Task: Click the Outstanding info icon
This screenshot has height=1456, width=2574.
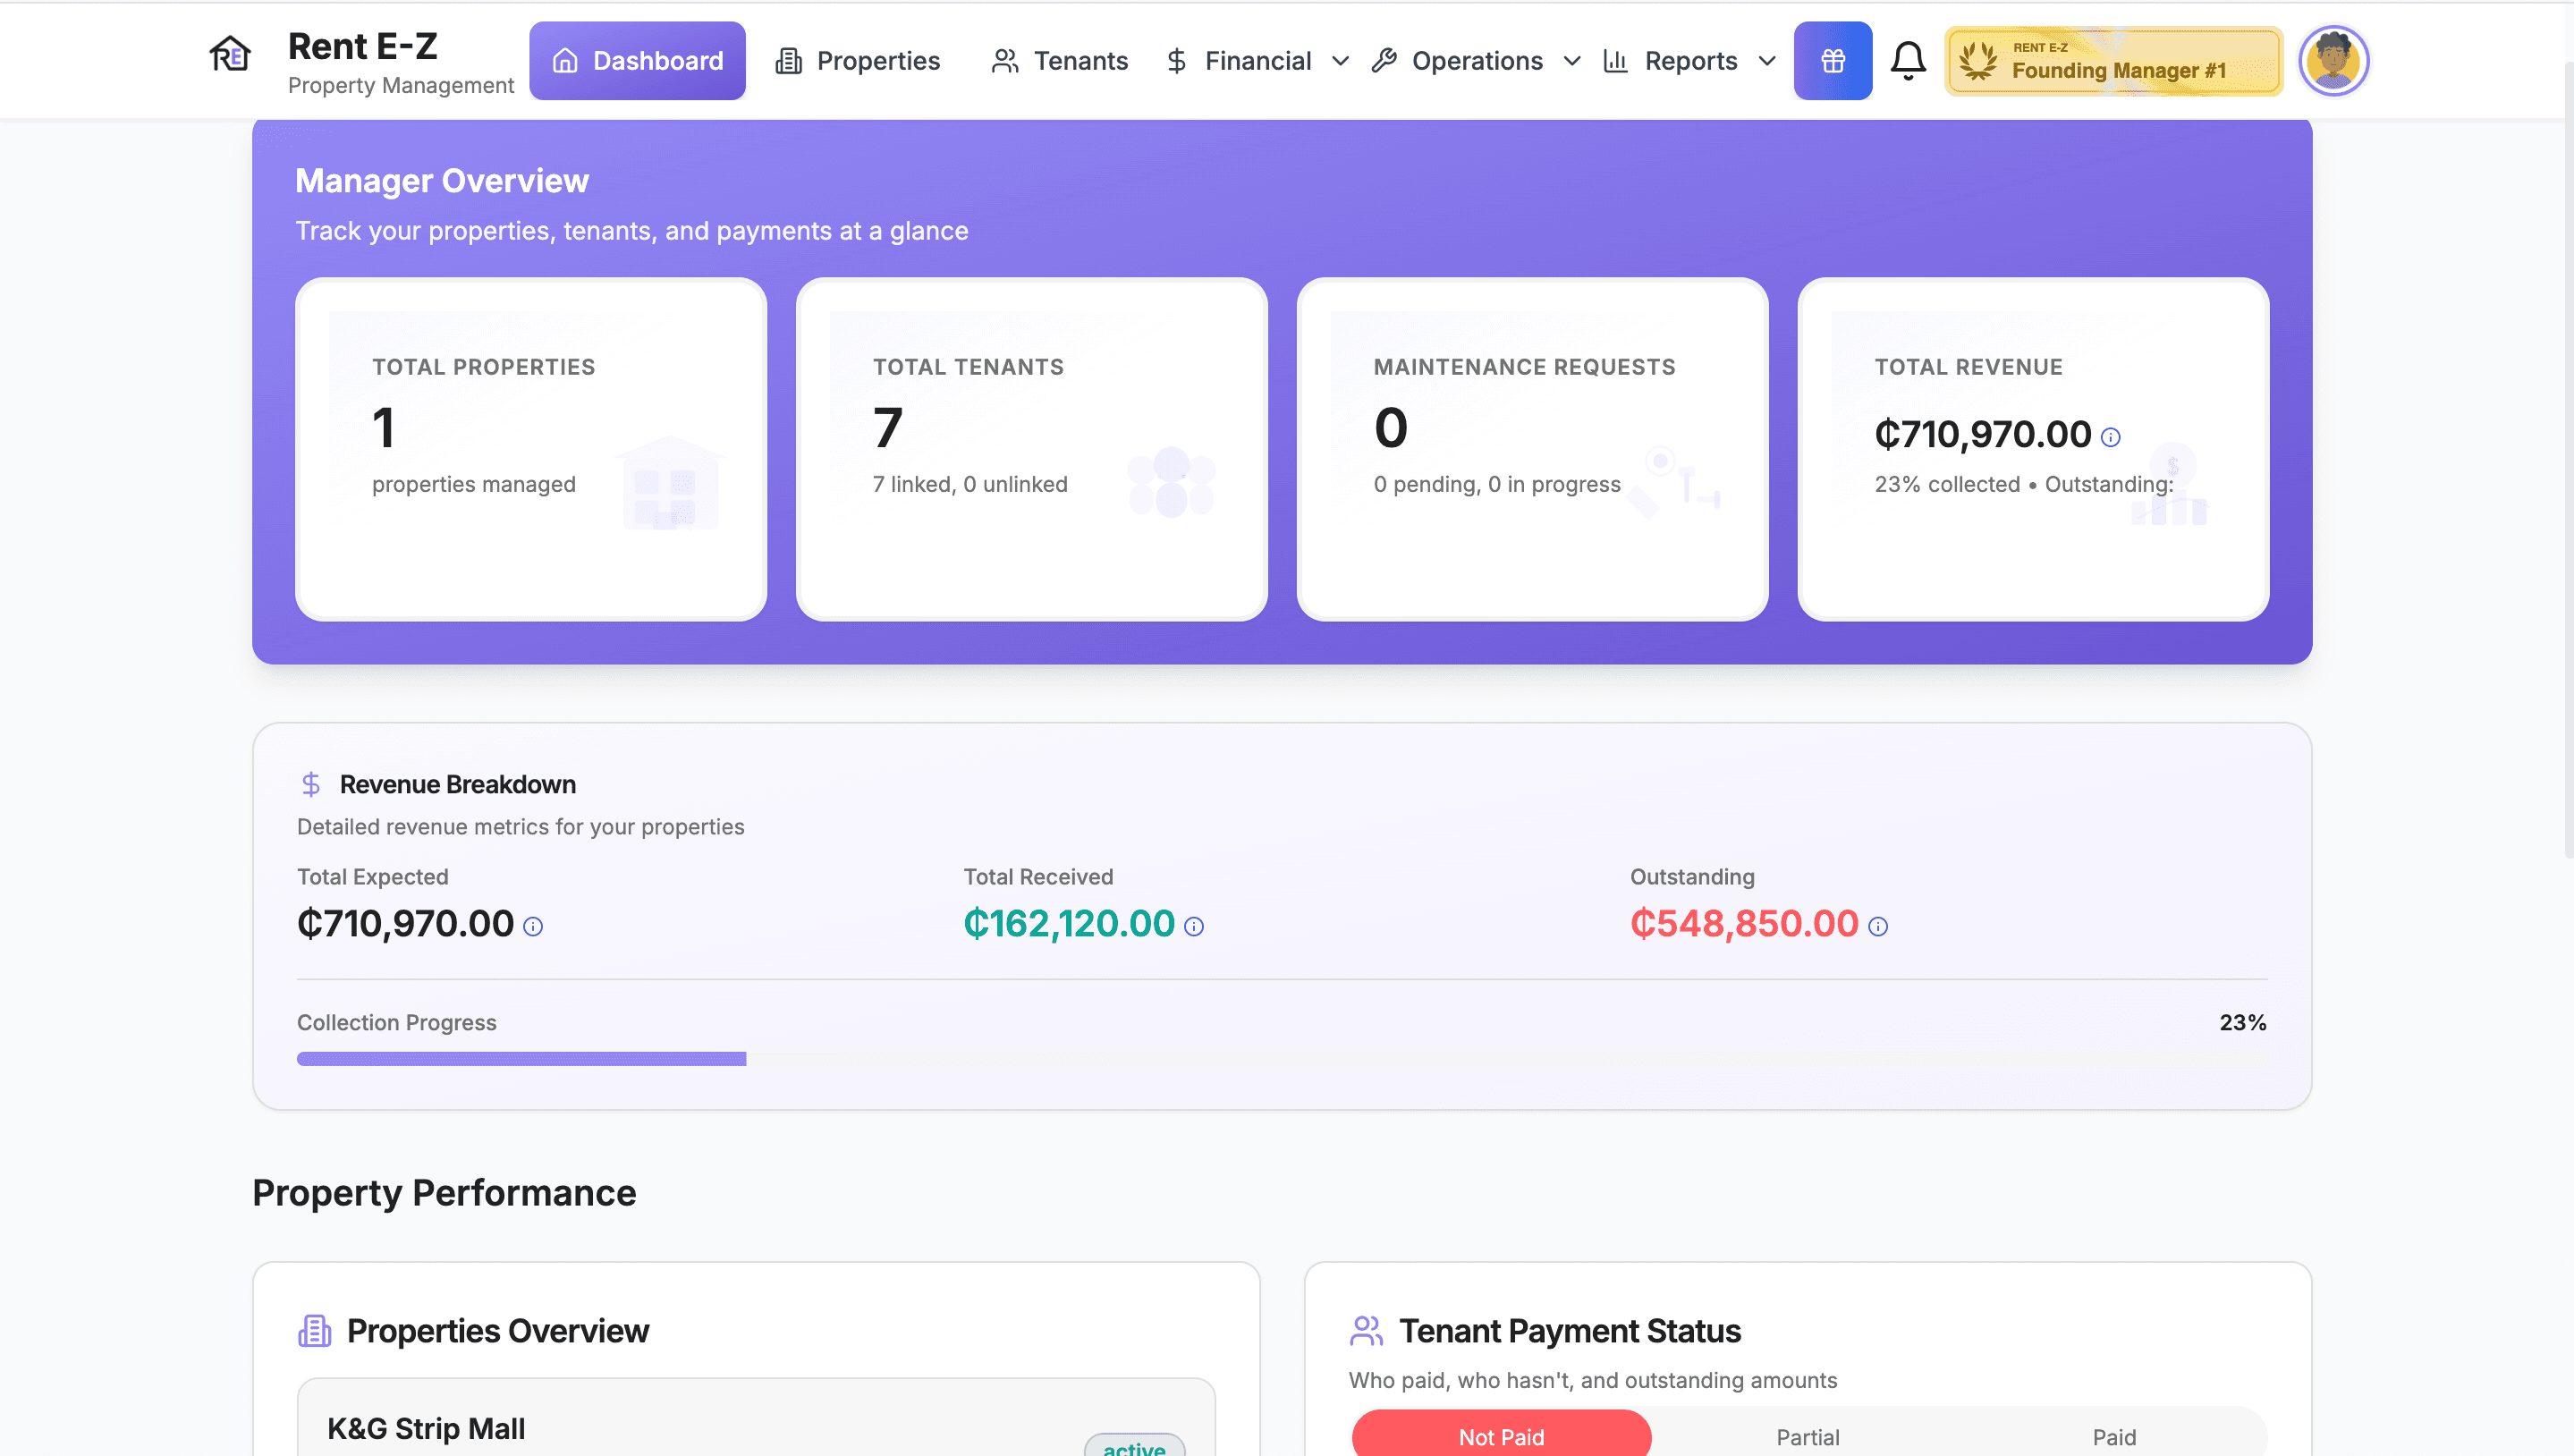Action: tap(1878, 927)
